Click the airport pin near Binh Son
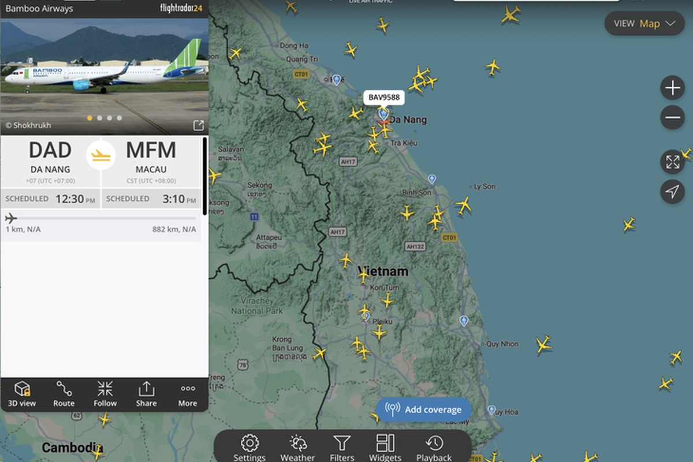 point(432,179)
